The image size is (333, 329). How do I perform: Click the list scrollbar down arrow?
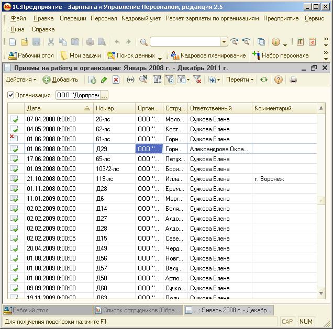pos(321,293)
